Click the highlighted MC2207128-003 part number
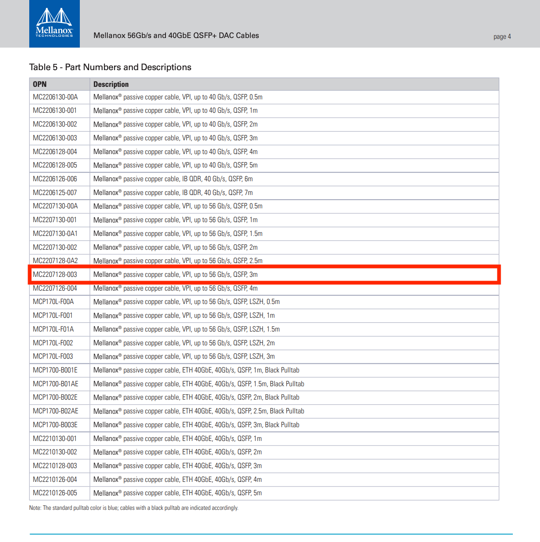The width and height of the screenshot is (540, 542). [x=55, y=275]
